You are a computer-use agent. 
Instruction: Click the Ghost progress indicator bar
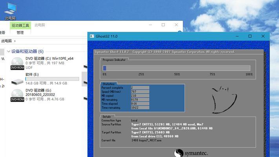tap(176, 68)
